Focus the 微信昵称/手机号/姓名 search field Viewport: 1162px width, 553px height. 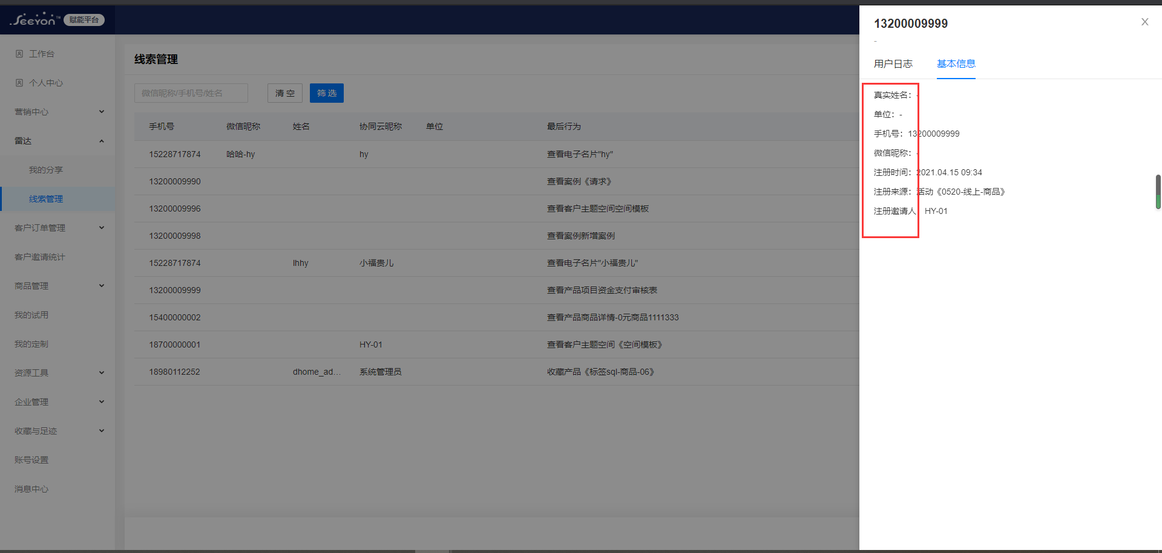[191, 93]
